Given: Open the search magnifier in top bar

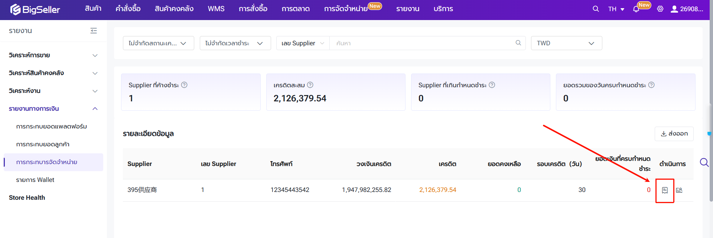Looking at the screenshot, I should tap(596, 9).
